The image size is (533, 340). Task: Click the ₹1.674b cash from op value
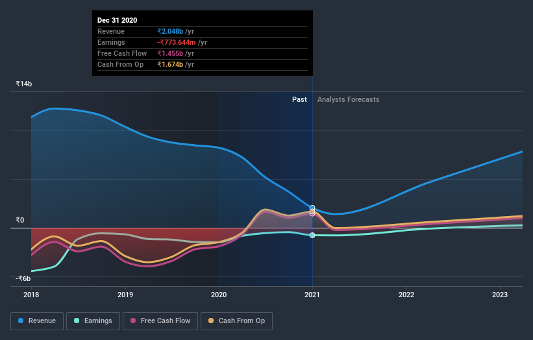click(x=170, y=64)
